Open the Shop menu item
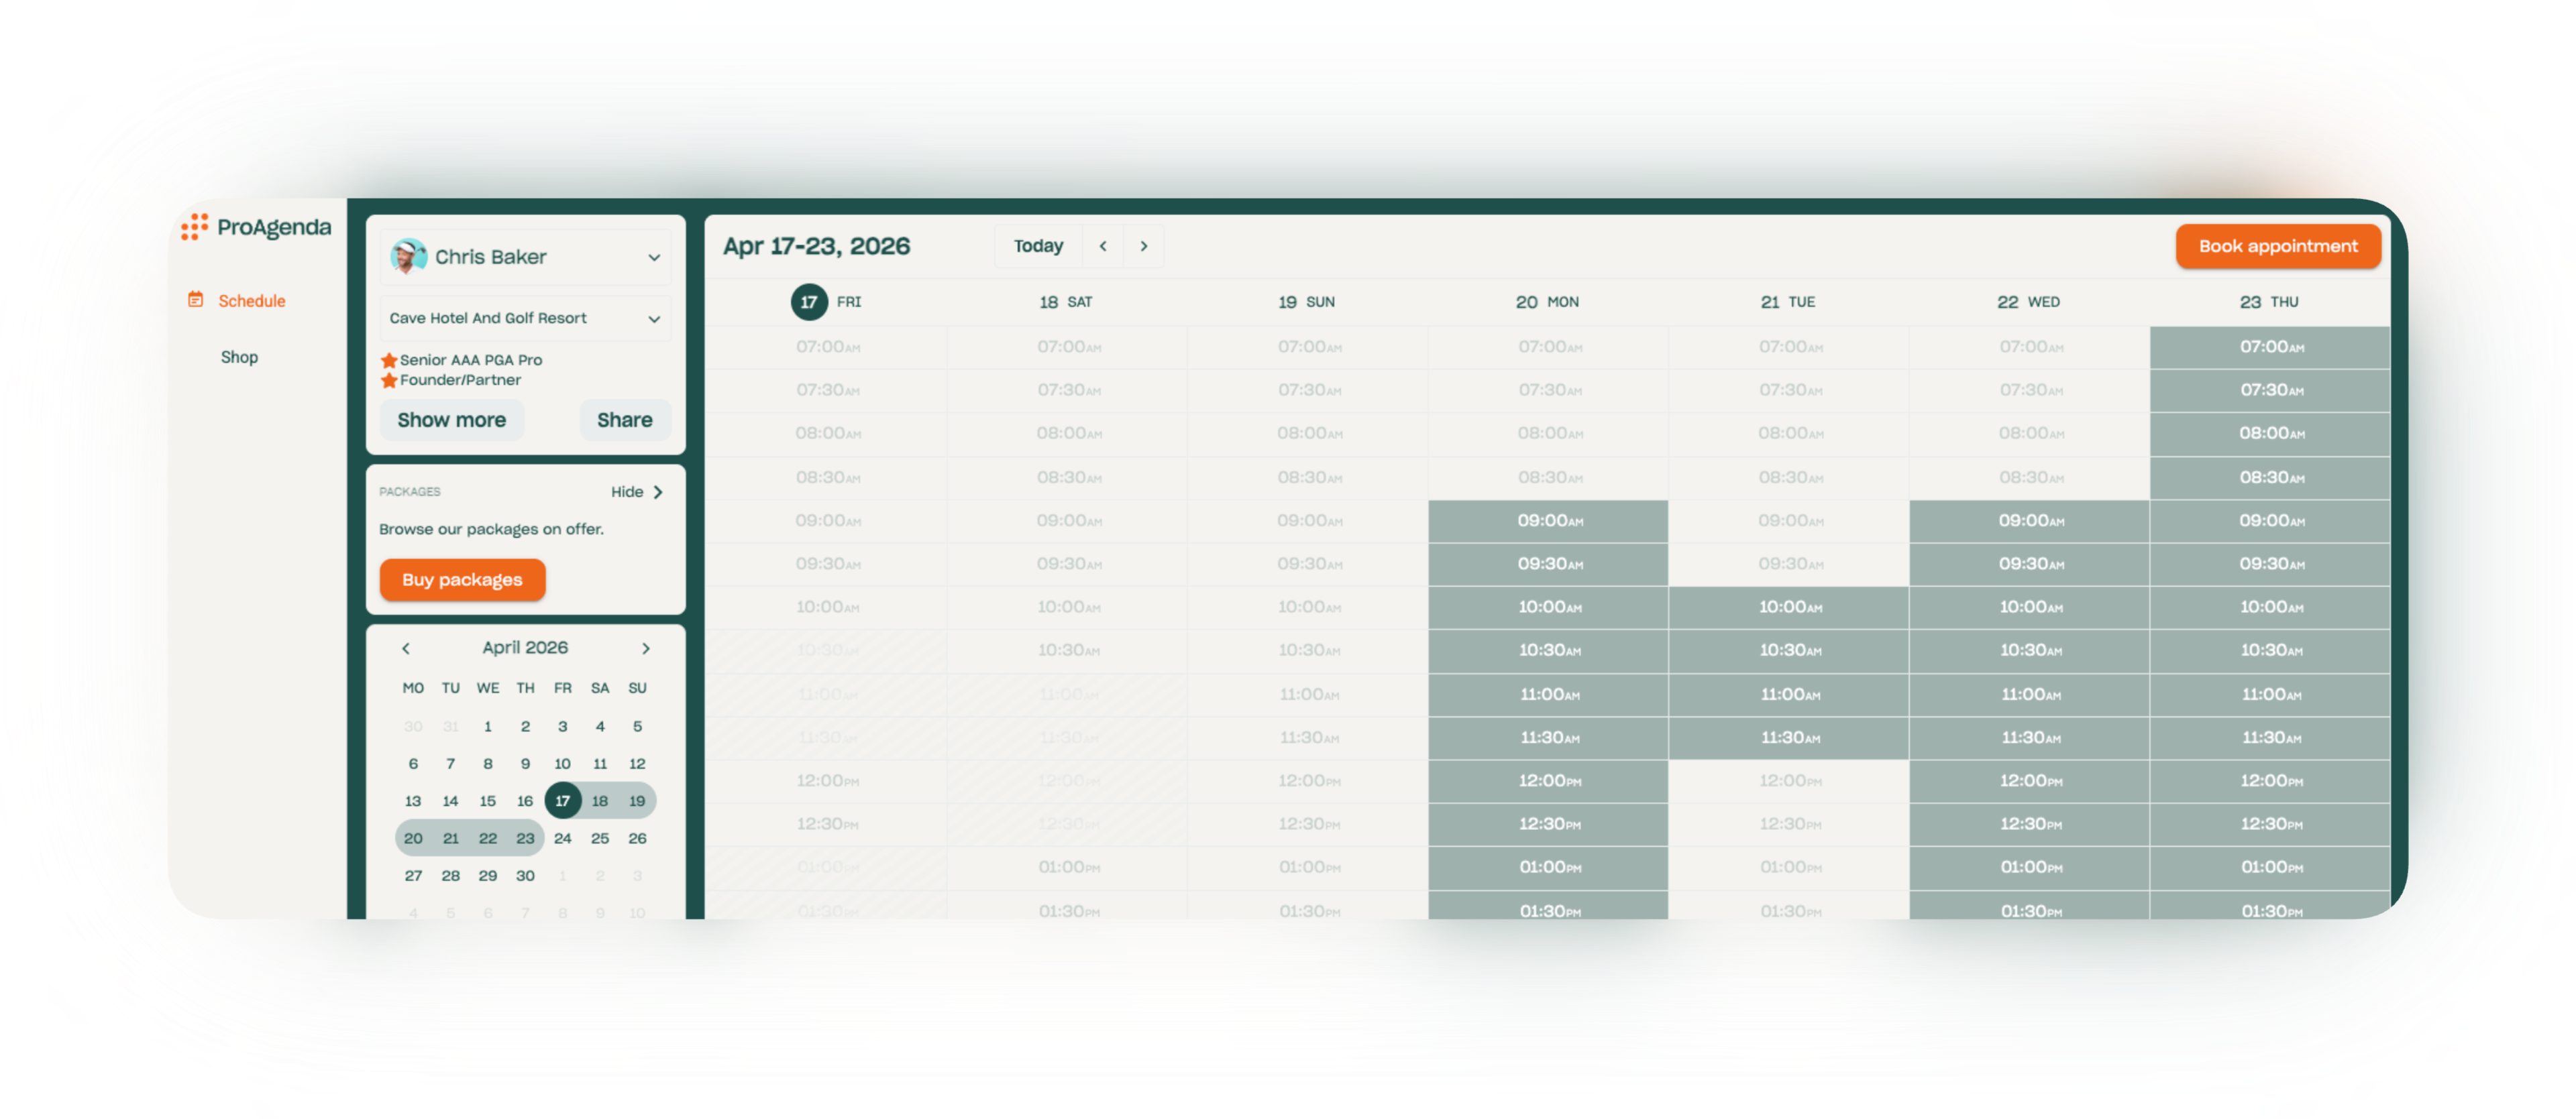The height and width of the screenshot is (1119, 2576). pos(239,357)
